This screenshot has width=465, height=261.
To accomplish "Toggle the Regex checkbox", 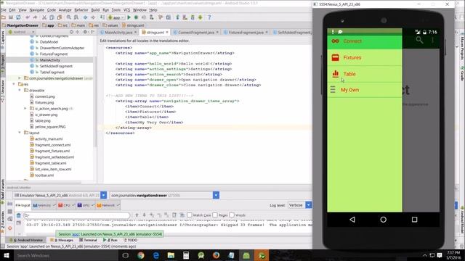I will 215,215.
